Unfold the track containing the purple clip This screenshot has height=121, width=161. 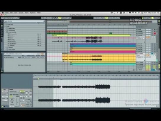point(137,44)
